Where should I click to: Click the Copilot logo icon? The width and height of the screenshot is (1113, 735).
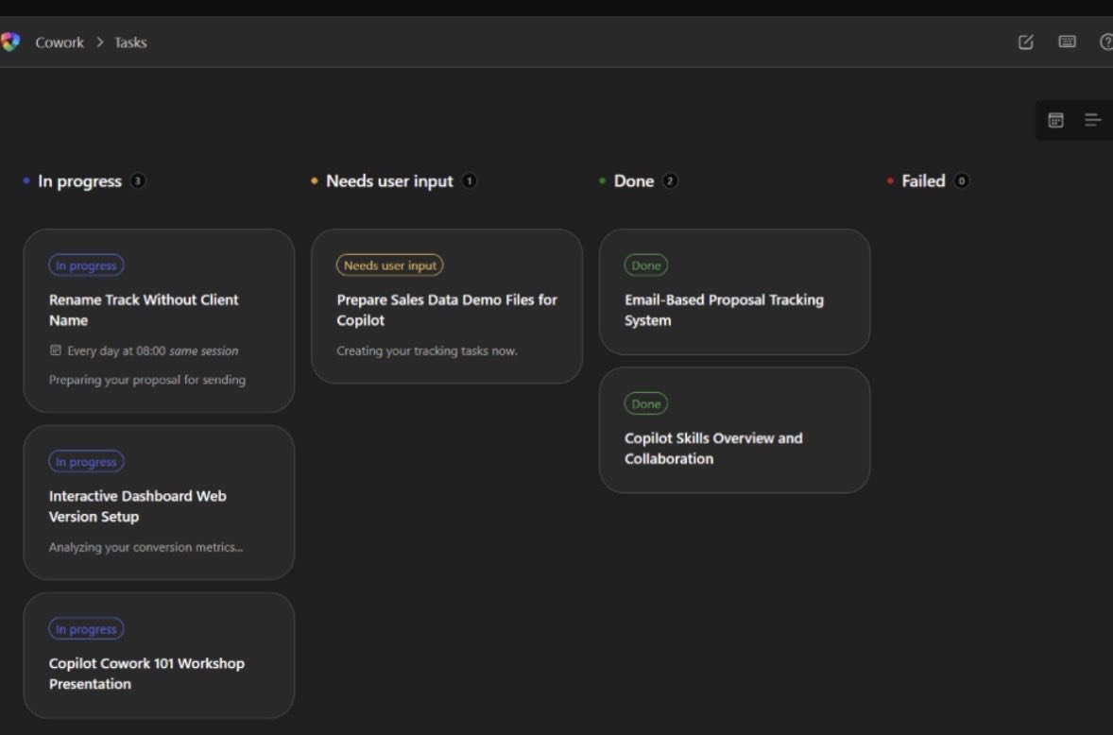(10, 42)
